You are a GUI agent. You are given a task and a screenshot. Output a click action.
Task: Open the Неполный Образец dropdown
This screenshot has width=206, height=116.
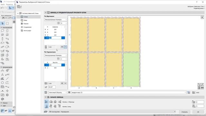tap(58, 92)
